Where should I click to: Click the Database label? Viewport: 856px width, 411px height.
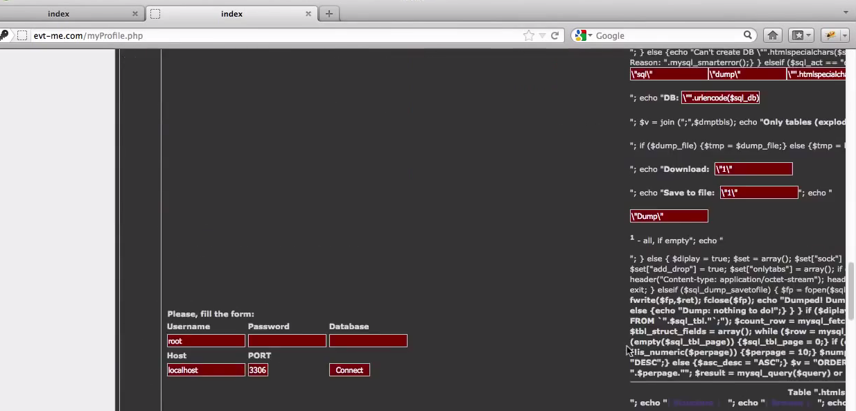click(x=349, y=326)
